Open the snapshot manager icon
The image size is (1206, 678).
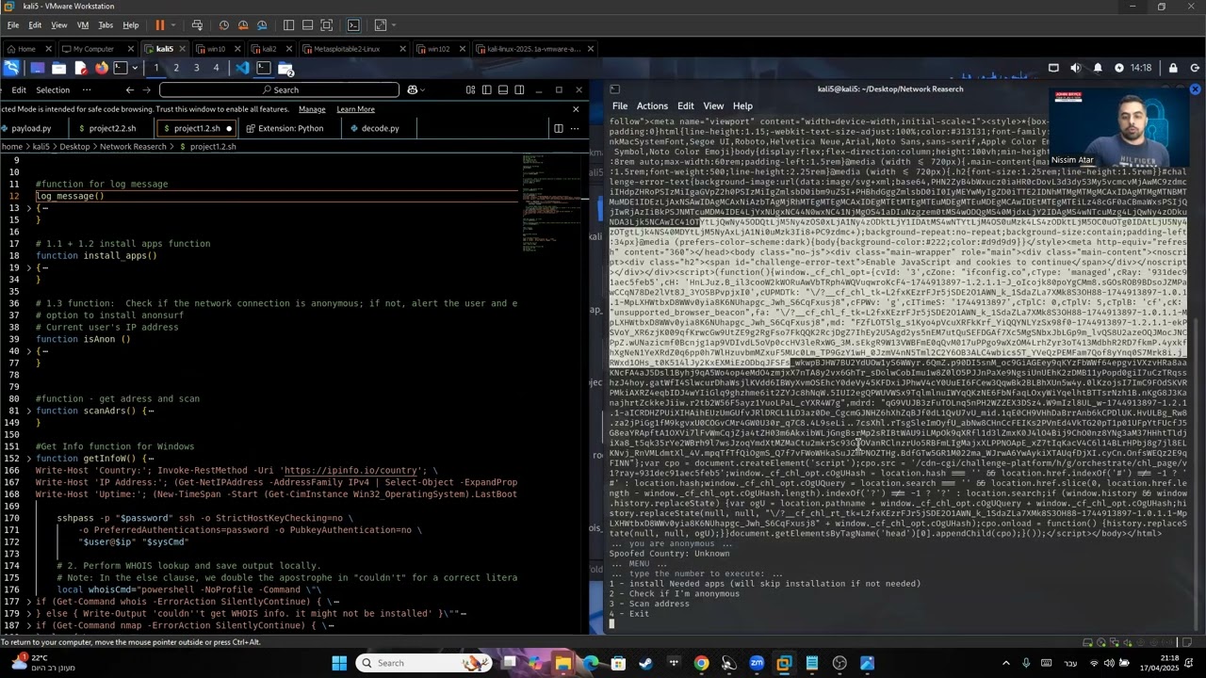tap(263, 25)
